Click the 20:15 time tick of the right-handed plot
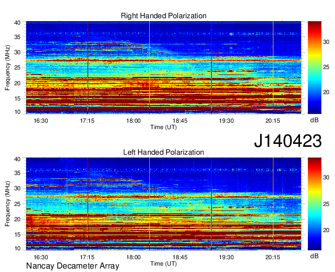The height and width of the screenshot is (272, 335). 272,121
